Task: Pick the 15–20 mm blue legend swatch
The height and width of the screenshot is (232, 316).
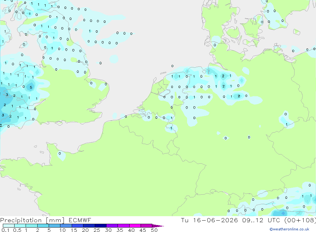Action: coord(78,226)
